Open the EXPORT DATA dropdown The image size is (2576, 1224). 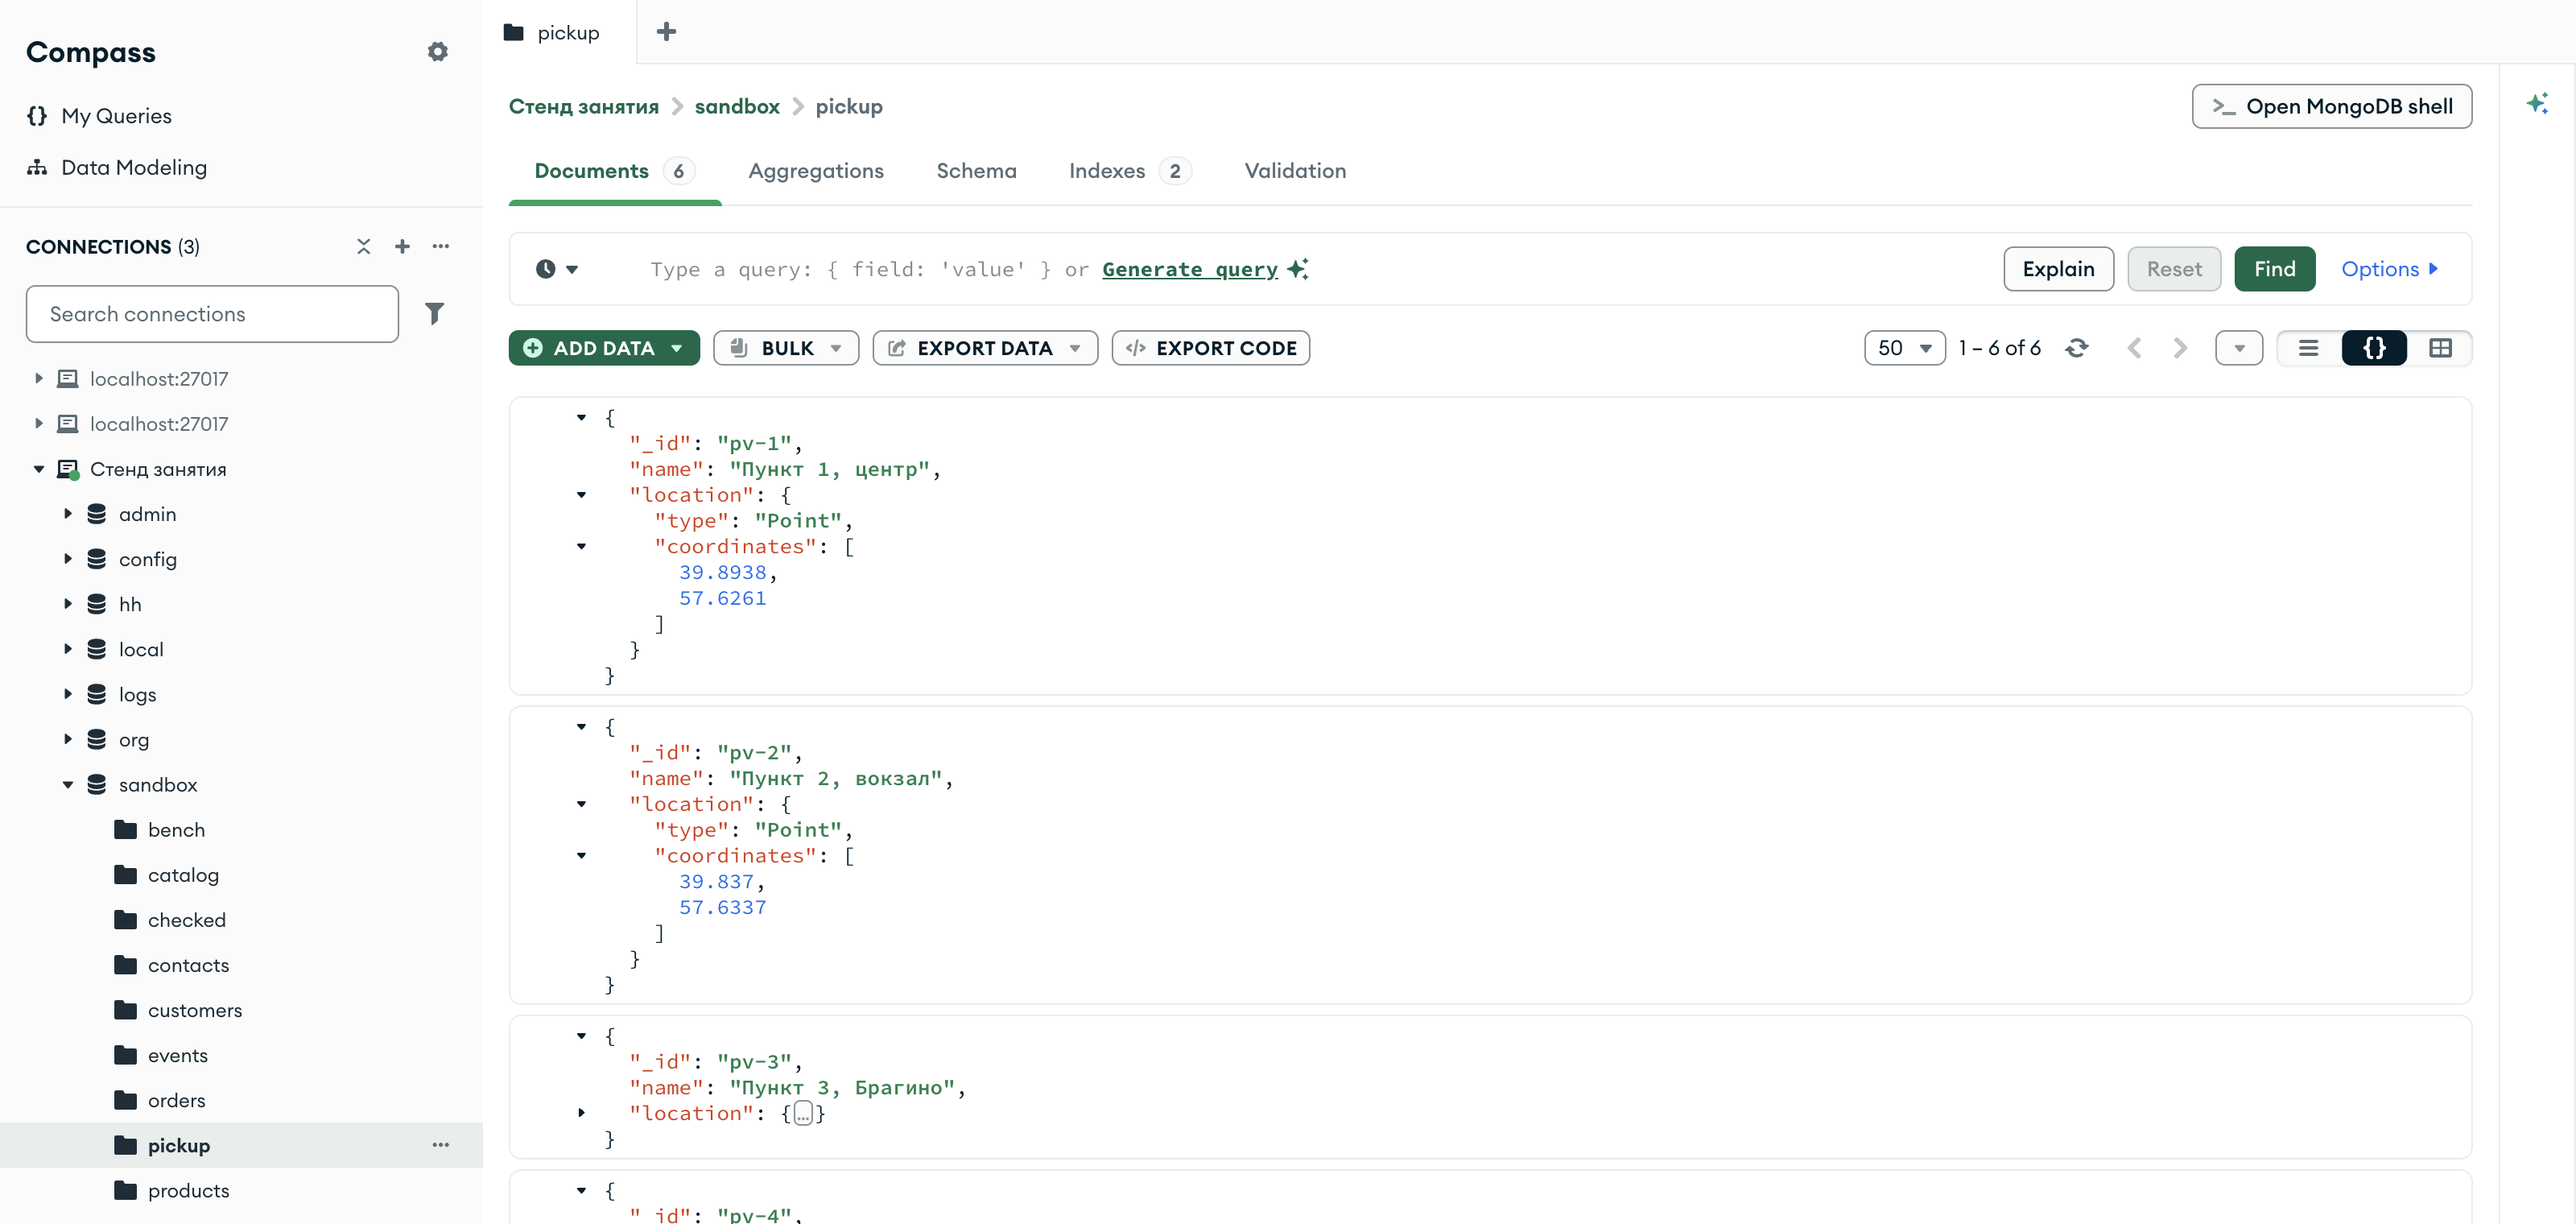pyautogui.click(x=985, y=348)
